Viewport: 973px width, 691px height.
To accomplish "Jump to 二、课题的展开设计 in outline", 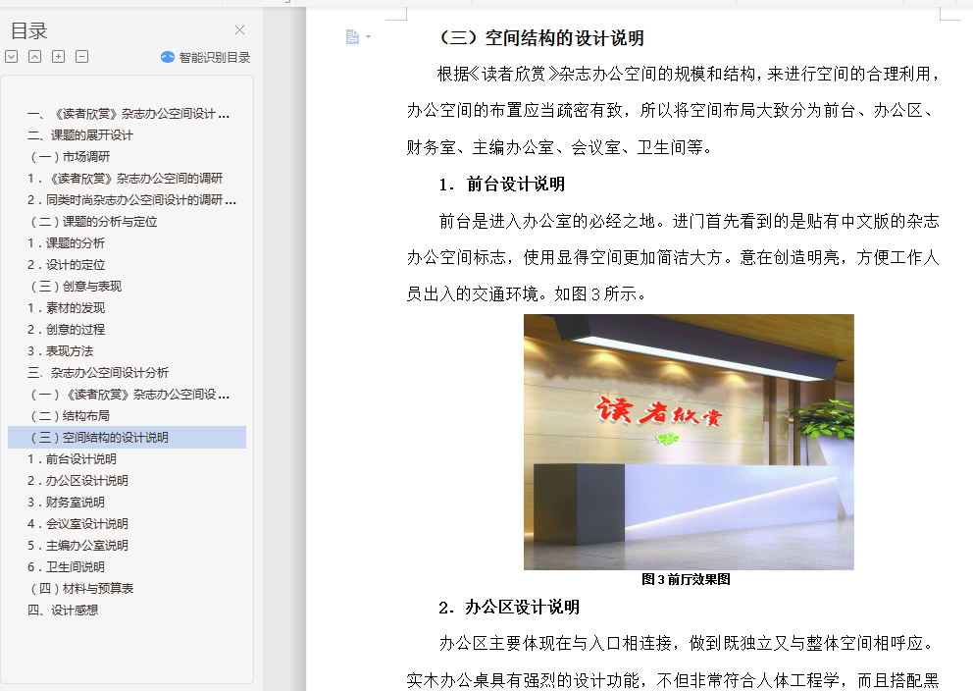I will coord(79,135).
